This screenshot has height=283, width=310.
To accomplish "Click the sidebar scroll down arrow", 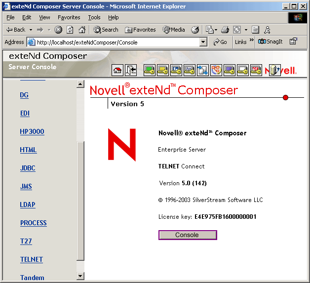I will click(80, 276).
